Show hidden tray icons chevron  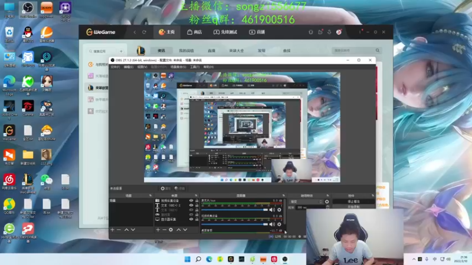tap(414, 259)
